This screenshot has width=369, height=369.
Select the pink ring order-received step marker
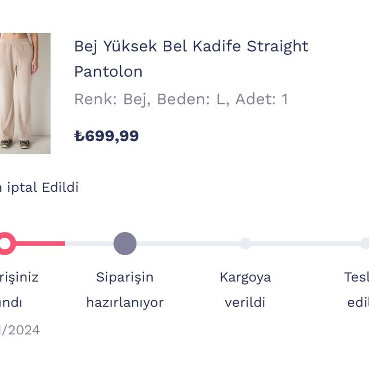point(5,244)
